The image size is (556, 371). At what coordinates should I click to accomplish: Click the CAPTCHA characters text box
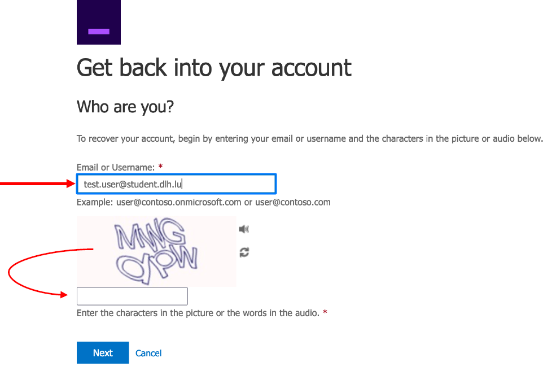[x=132, y=296]
